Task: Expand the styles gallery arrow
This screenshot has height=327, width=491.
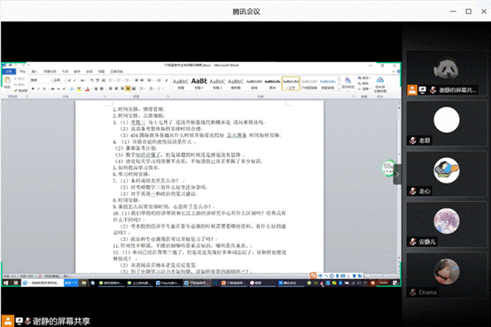Action: (339, 89)
